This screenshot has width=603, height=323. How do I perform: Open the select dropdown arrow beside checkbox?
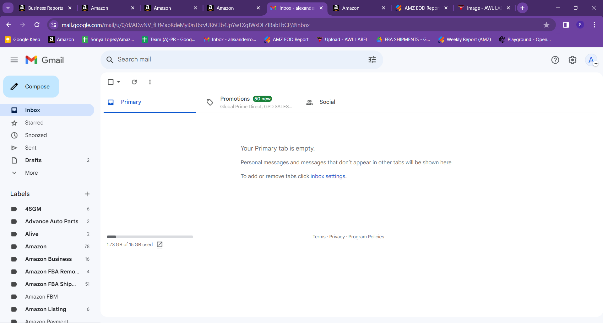click(118, 82)
